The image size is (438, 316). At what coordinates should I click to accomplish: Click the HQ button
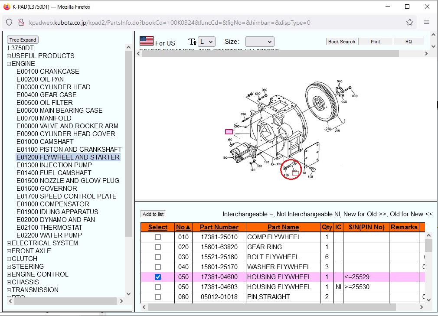click(x=409, y=42)
